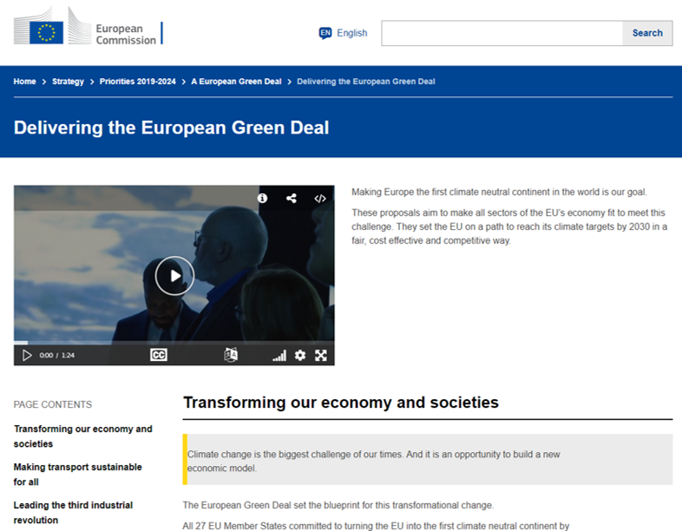
Task: Click inside the site search field
Action: (x=502, y=33)
